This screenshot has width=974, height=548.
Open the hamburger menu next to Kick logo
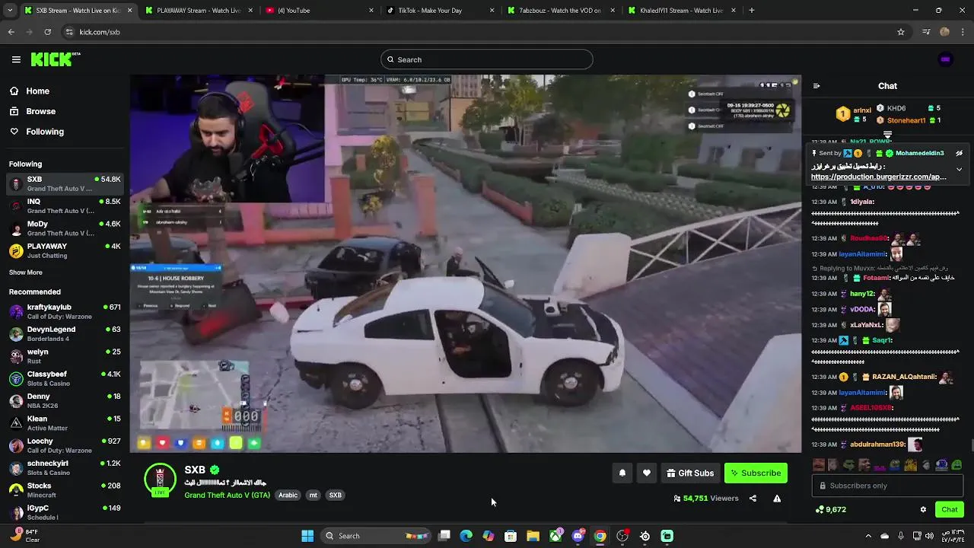(16, 59)
